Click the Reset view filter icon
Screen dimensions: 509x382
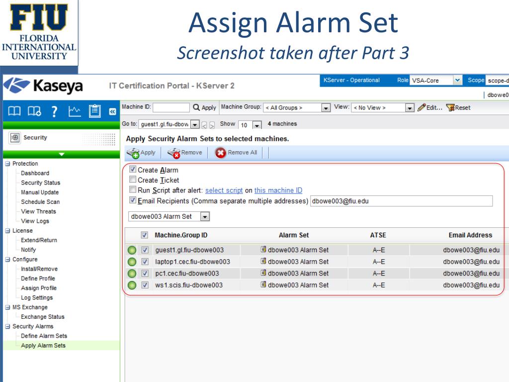tap(450, 107)
